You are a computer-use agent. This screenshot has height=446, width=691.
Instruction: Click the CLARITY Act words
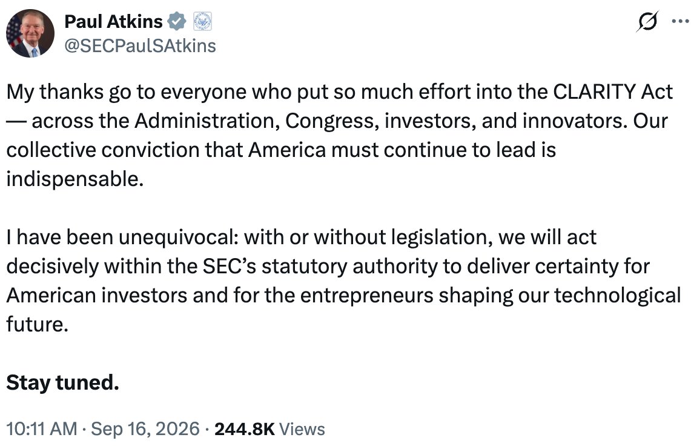click(613, 92)
